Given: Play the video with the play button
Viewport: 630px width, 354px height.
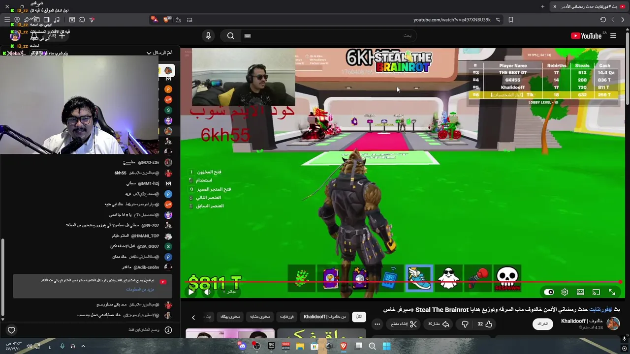Looking at the screenshot, I should [x=191, y=292].
